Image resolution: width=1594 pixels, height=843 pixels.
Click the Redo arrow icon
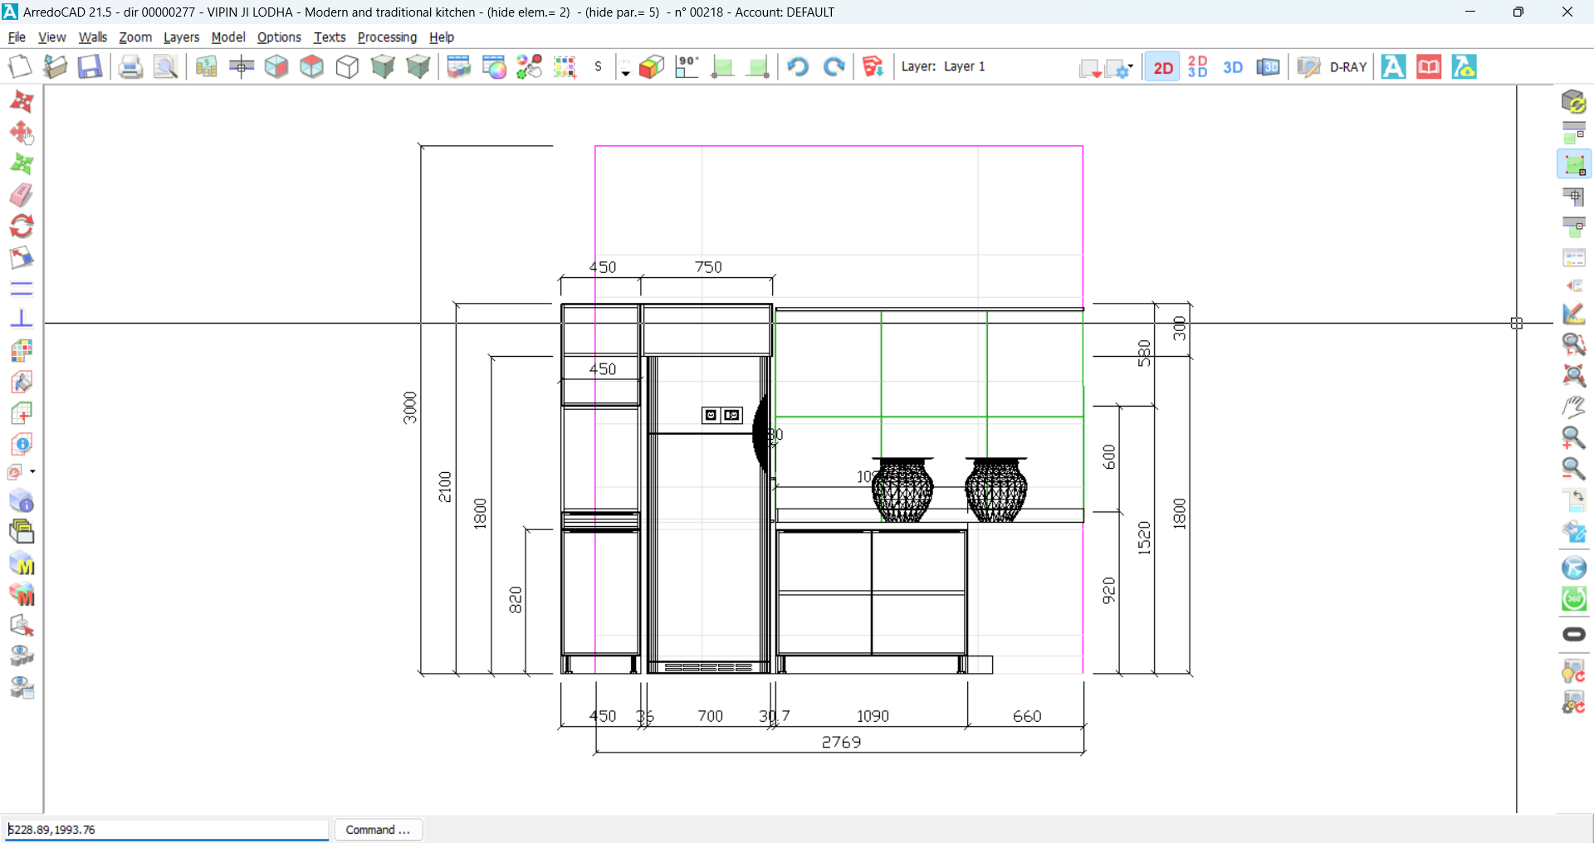pyautogui.click(x=834, y=66)
